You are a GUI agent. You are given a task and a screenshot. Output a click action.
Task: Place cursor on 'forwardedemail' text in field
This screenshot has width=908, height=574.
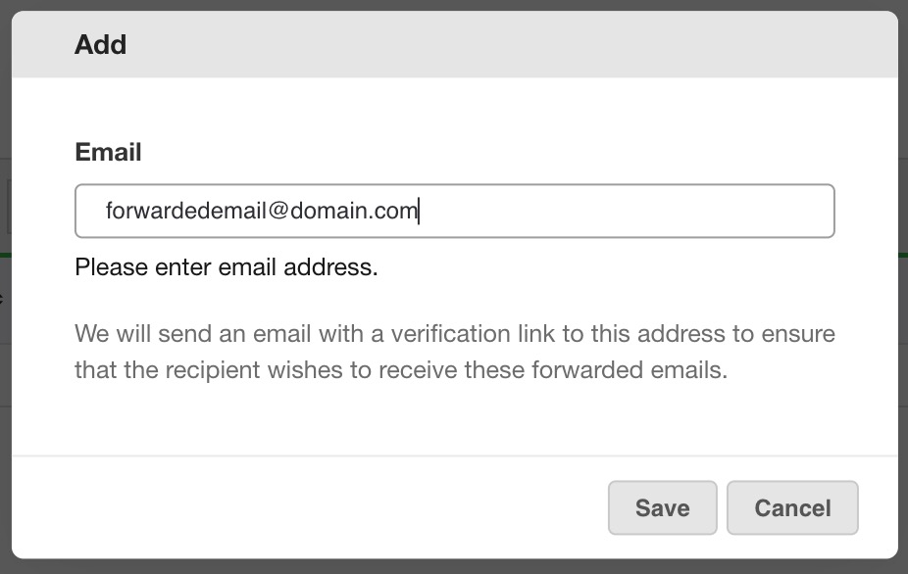tap(185, 211)
